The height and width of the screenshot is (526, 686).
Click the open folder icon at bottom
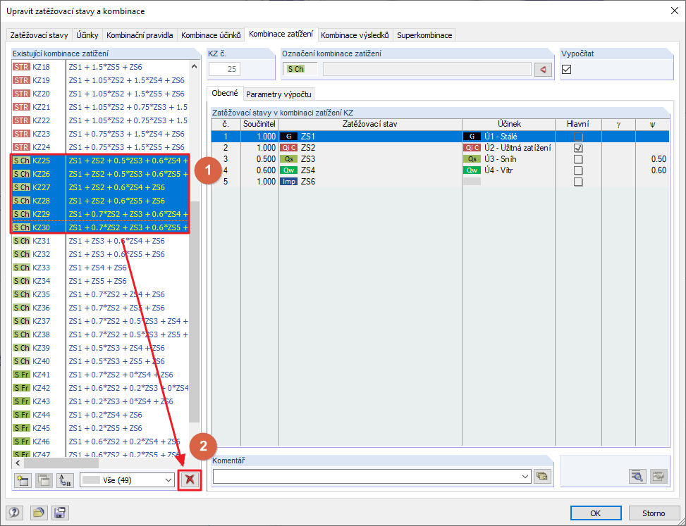coord(39,513)
